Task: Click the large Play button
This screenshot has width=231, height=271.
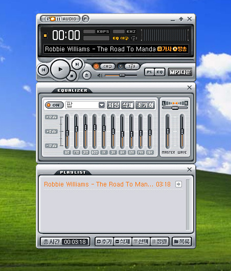Action: (60, 69)
